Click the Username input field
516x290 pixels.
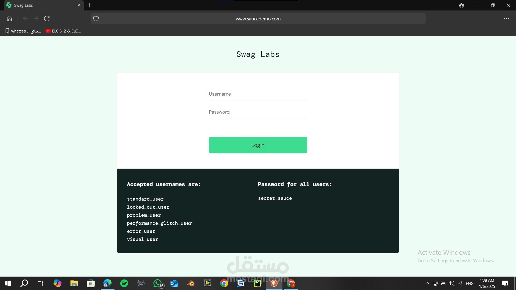point(258,94)
